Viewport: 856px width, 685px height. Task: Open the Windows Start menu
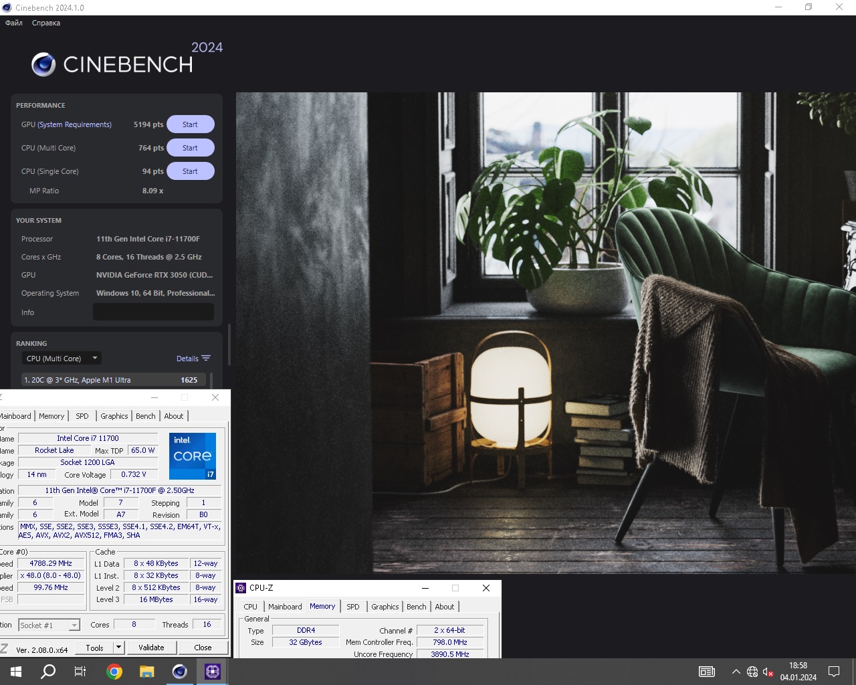(x=16, y=672)
